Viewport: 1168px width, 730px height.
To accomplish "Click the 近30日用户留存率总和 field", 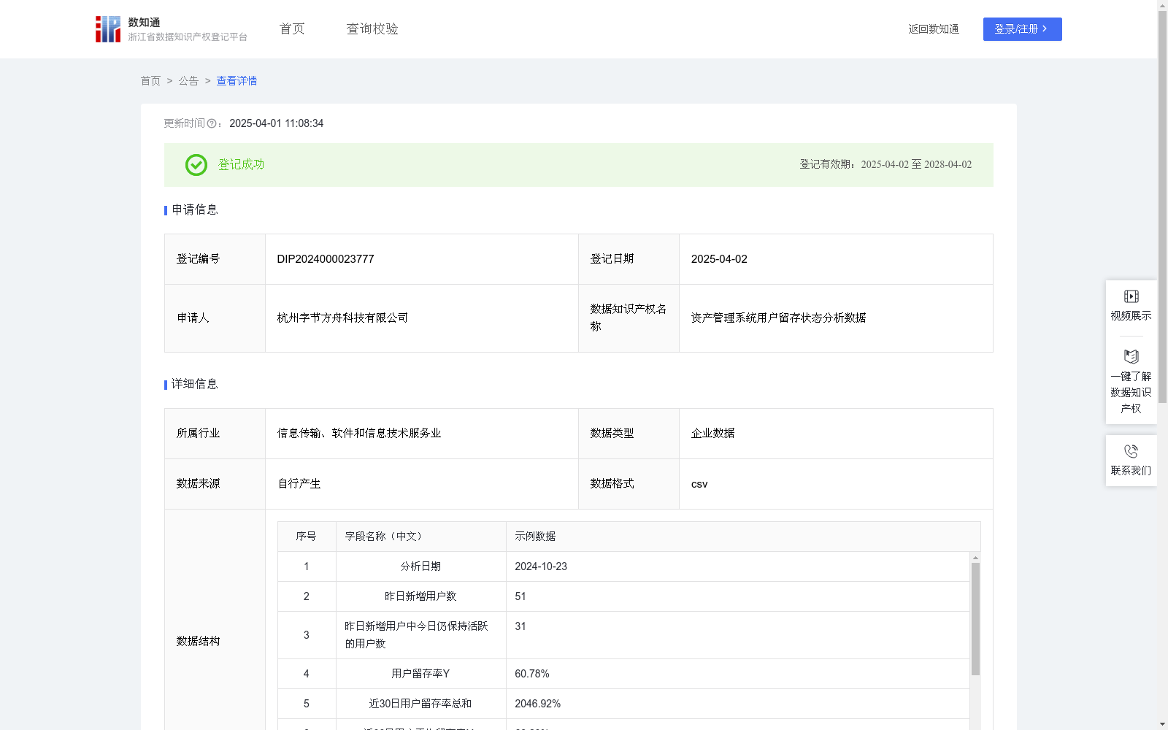I will coord(420,704).
